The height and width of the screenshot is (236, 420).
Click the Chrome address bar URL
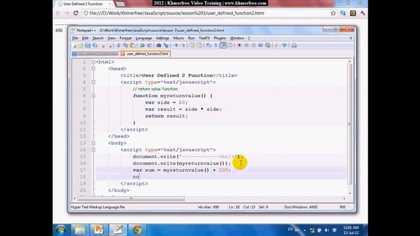point(177,13)
